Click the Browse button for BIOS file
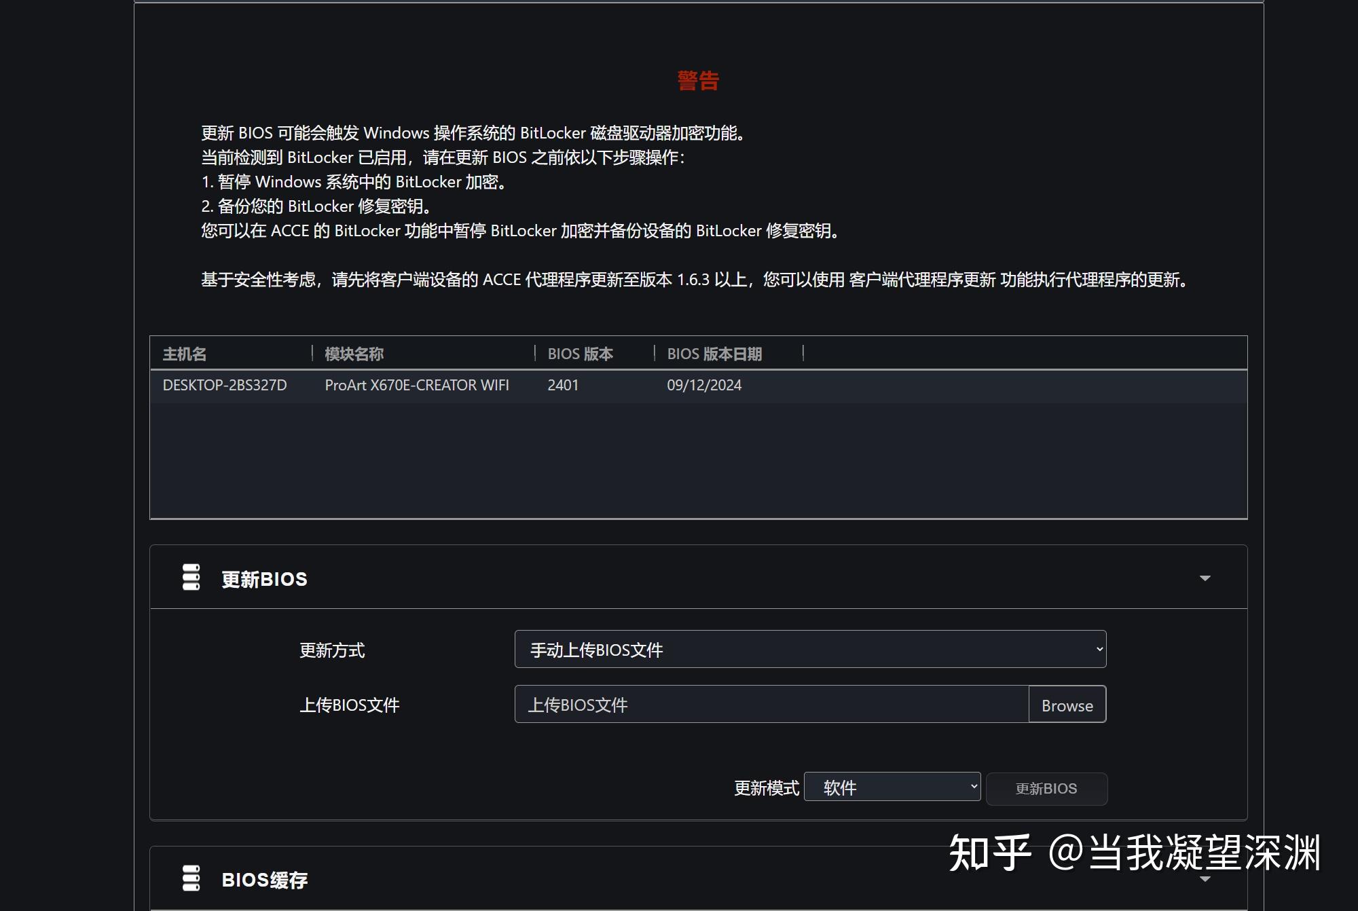Screen dimensions: 1358x911 pyautogui.click(x=1067, y=705)
